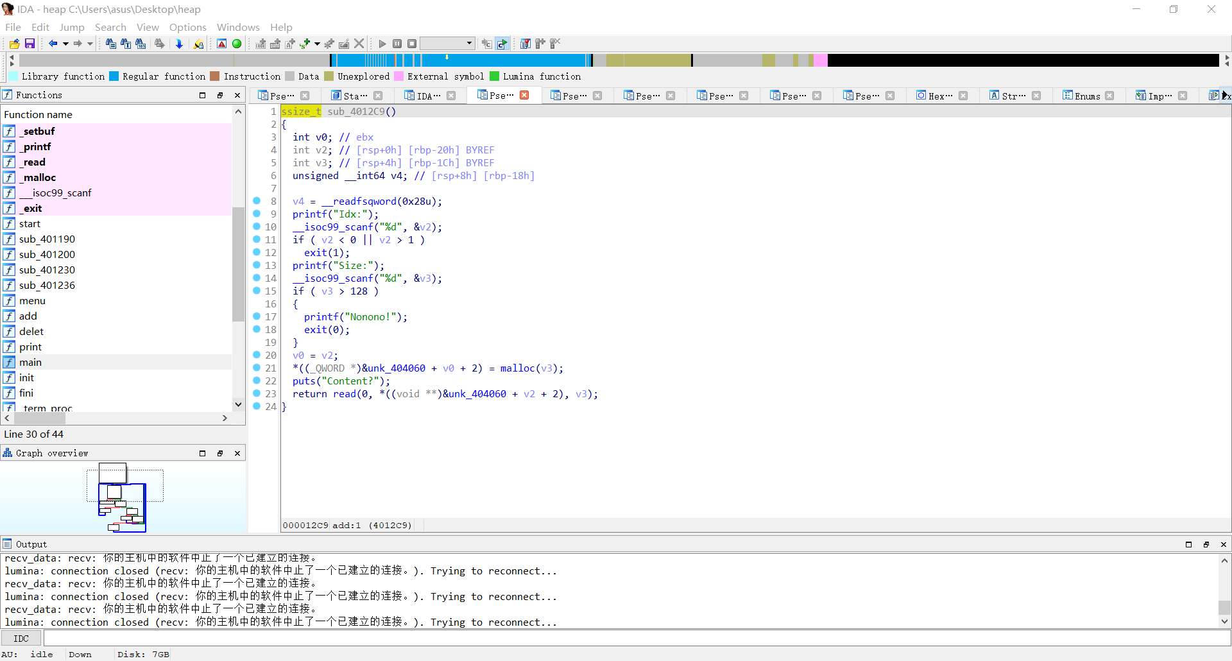Select the add function in the list

[116, 316]
